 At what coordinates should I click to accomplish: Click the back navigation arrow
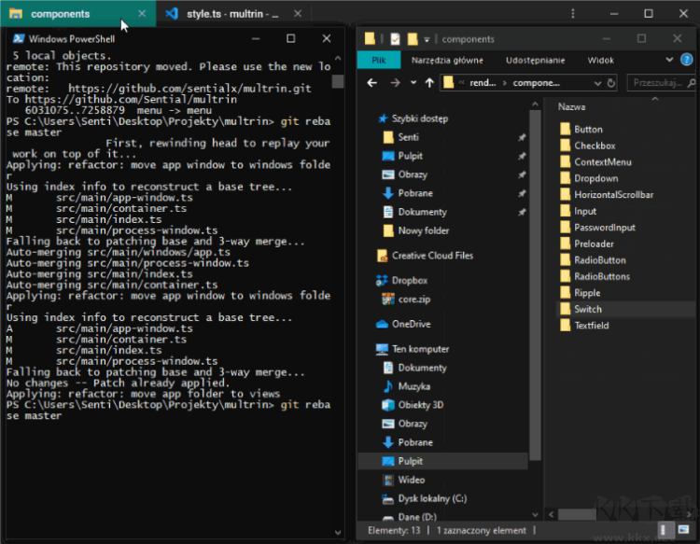click(x=372, y=82)
